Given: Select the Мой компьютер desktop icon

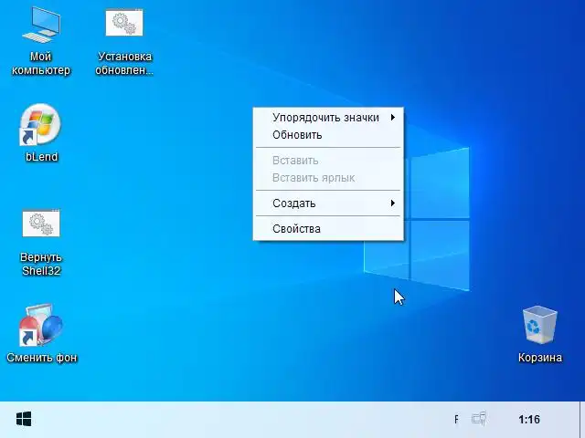Looking at the screenshot, I should (40, 41).
